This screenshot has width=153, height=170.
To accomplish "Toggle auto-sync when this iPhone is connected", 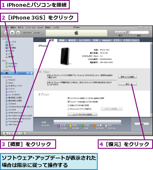I will point(68,98).
